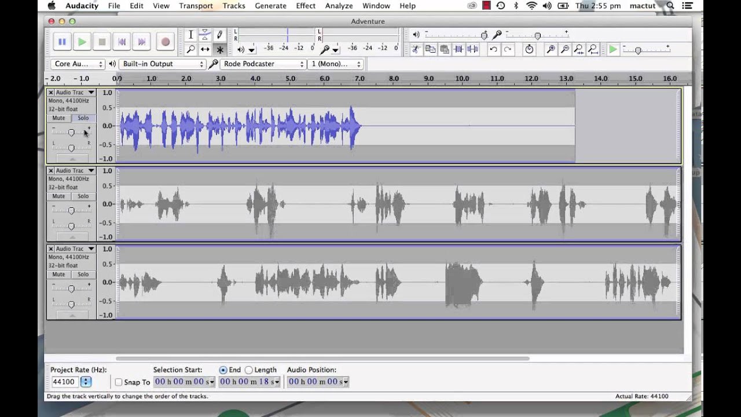Click the Sync-Lock clock icon
This screenshot has height=417, width=741.
pos(529,50)
